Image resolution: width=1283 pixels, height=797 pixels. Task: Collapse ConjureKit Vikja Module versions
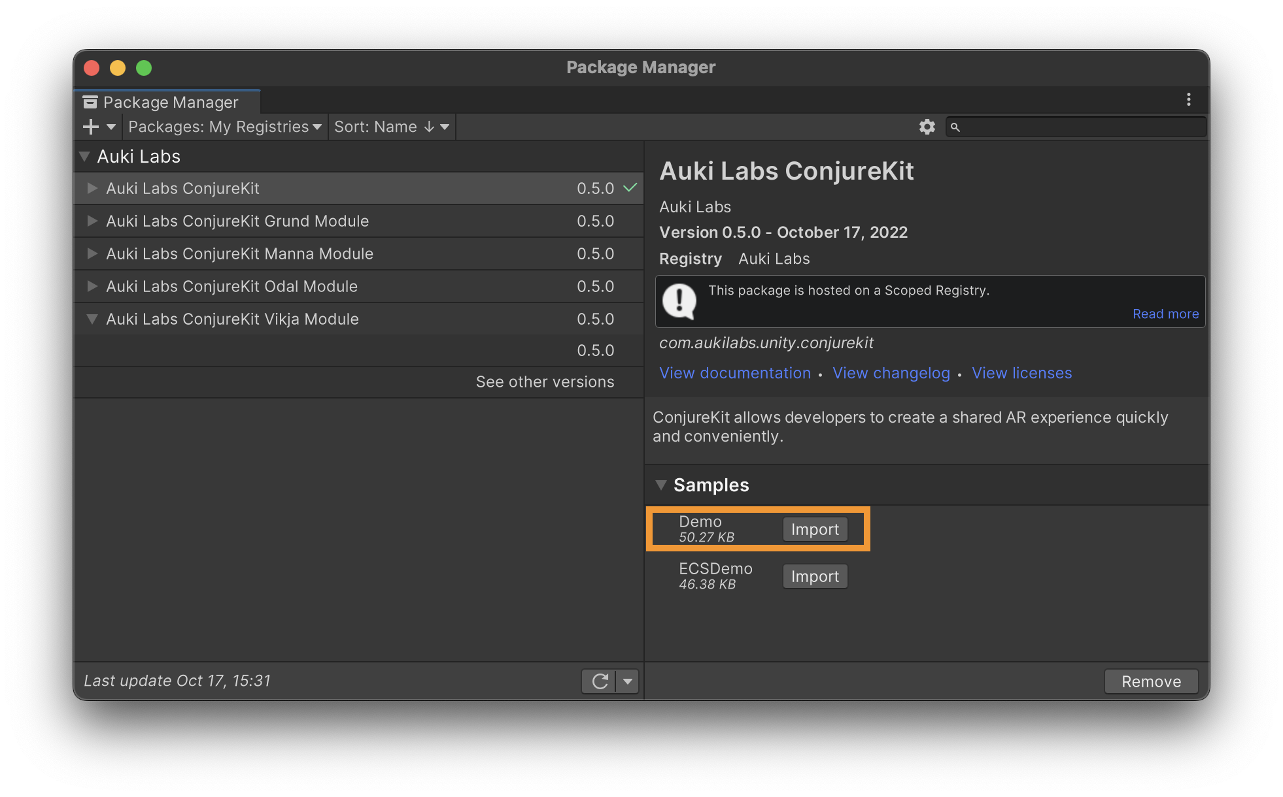point(92,319)
